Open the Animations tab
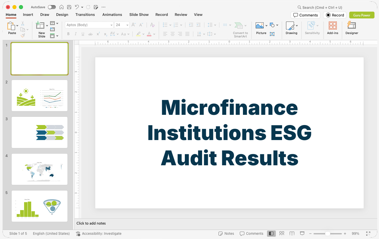Image resolution: width=379 pixels, height=239 pixels. pyautogui.click(x=112, y=15)
